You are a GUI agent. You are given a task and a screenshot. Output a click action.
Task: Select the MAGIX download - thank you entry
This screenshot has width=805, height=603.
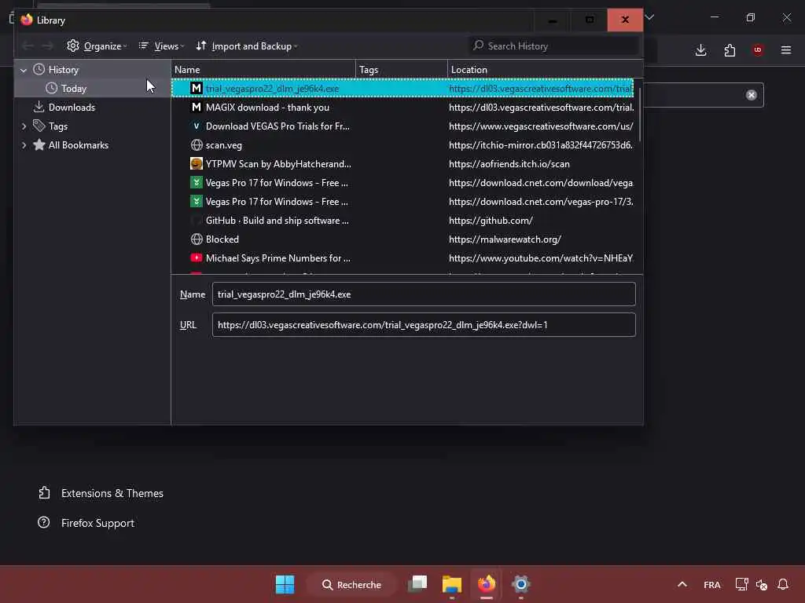pos(402,107)
